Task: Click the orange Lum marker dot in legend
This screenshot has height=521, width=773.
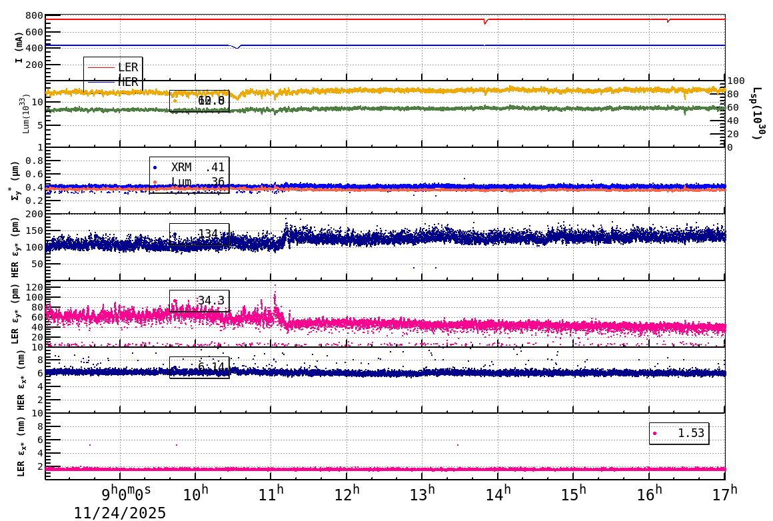Action: pyautogui.click(x=155, y=181)
